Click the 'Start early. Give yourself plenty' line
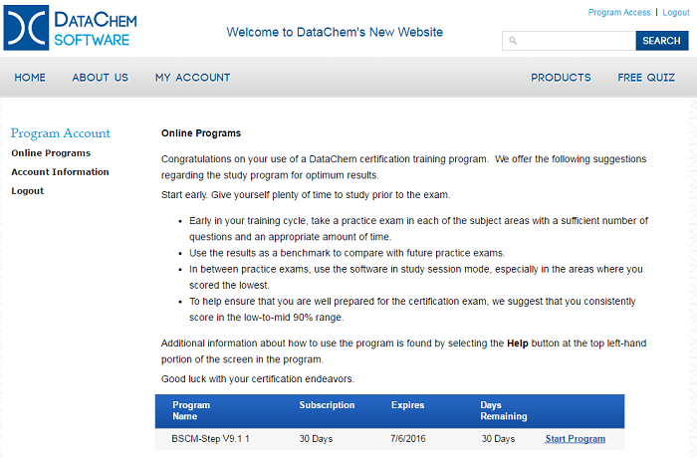This screenshot has width=697, height=458. (306, 195)
